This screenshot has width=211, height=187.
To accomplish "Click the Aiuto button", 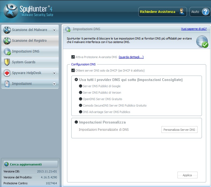I will (x=200, y=12).
